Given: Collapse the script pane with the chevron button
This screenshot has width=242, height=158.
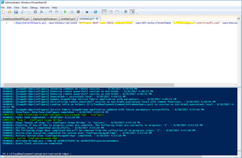Looking at the screenshot, I should coord(239,19).
